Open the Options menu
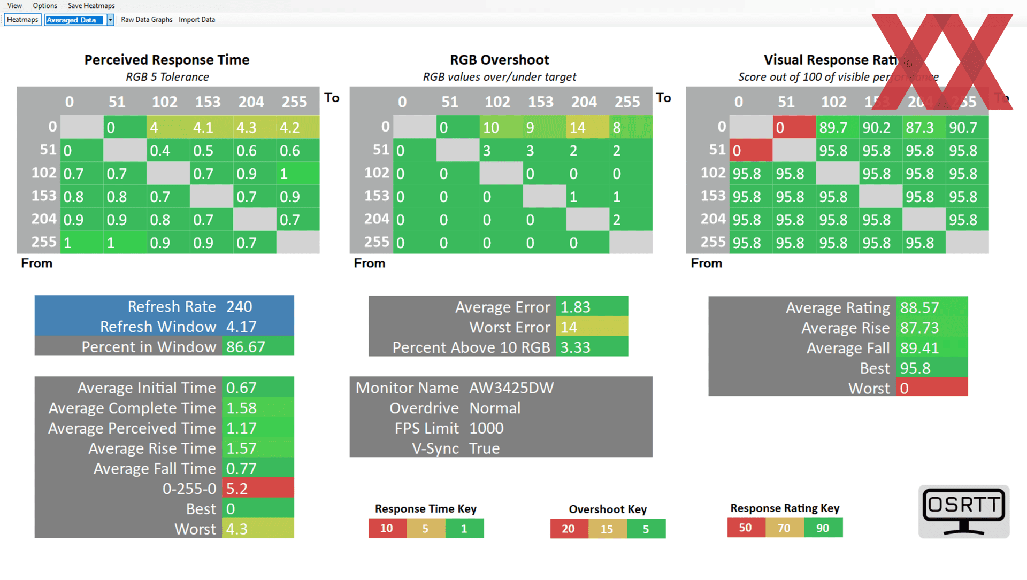 tap(45, 6)
